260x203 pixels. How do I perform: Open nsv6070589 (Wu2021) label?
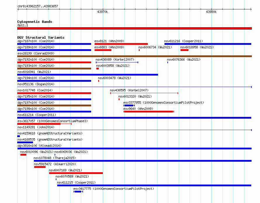(x=72, y=176)
